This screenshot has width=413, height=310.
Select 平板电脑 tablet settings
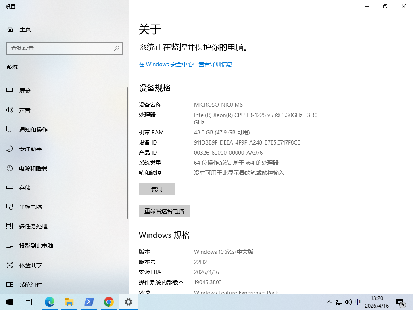tap(30, 207)
